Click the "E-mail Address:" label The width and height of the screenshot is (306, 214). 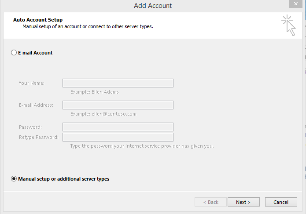[x=36, y=105]
